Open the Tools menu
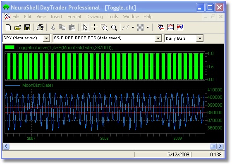Screen dimensions: 232x165 (x=113, y=17)
